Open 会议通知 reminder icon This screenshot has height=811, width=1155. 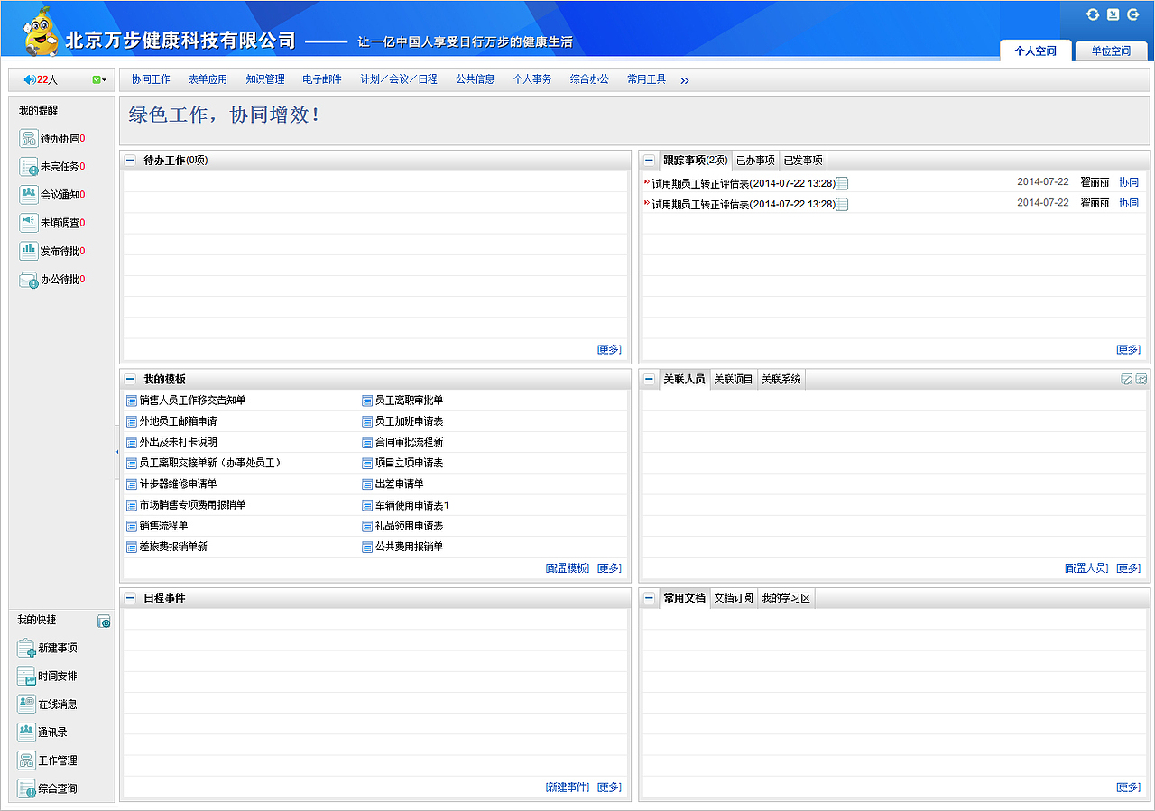[x=29, y=195]
